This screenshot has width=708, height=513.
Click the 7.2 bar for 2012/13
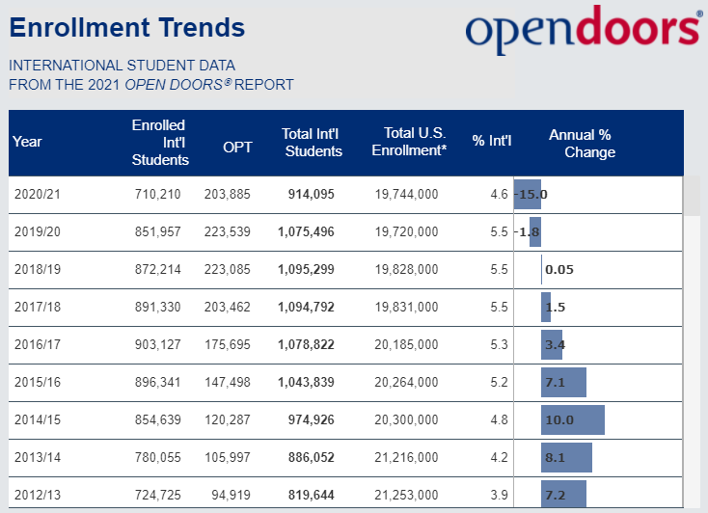coord(564,495)
